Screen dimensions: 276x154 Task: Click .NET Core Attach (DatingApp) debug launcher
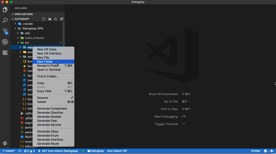58,151
